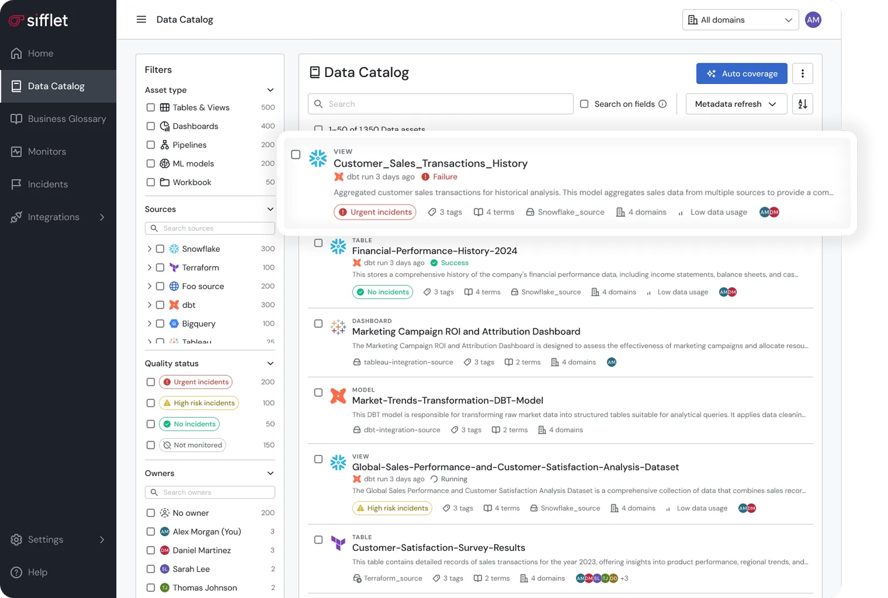
Task: Click the Snowflake icon on Customer_Sales_Transactions_History
Action: tap(318, 158)
